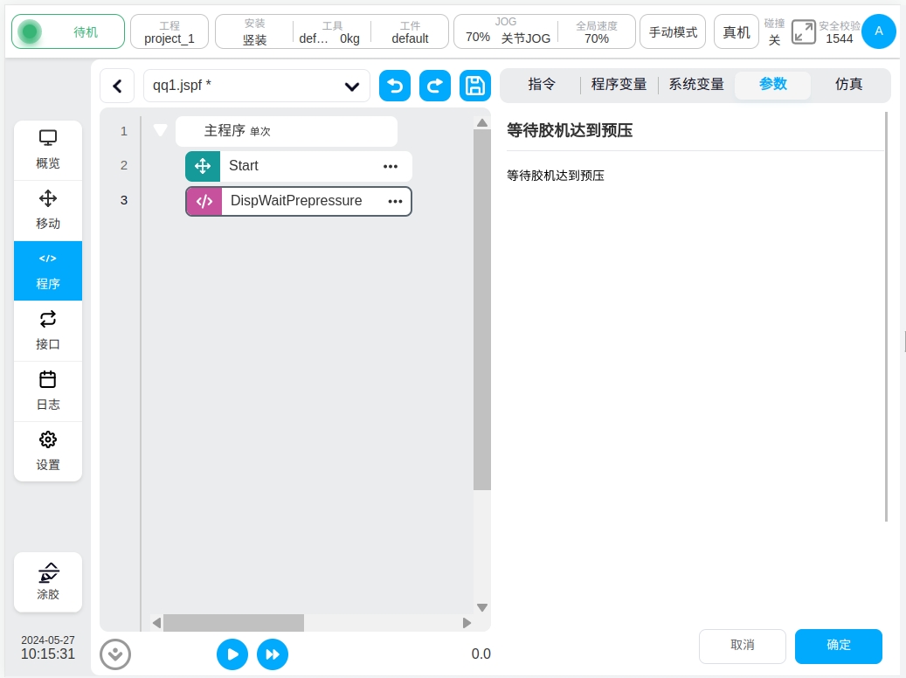This screenshot has width=906, height=678.
Task: Go to the 设置 settings page
Action: click(48, 451)
